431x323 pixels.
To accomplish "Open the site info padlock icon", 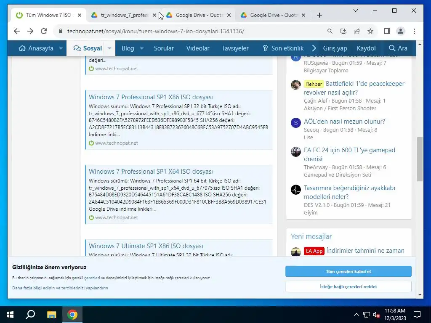I will (x=61, y=31).
